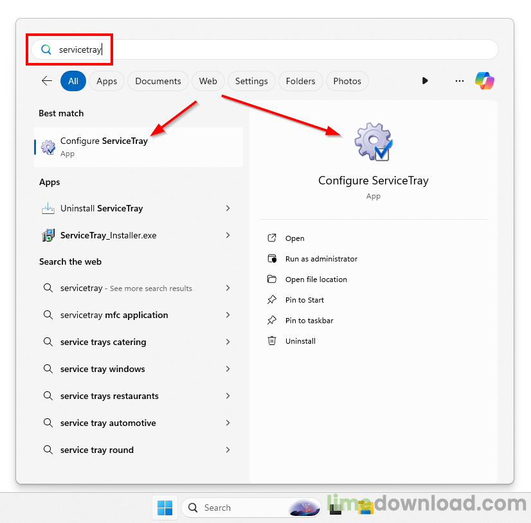This screenshot has width=531, height=523.
Task: Expand Uninstall ServiceTray row chevron
Action: tap(228, 208)
